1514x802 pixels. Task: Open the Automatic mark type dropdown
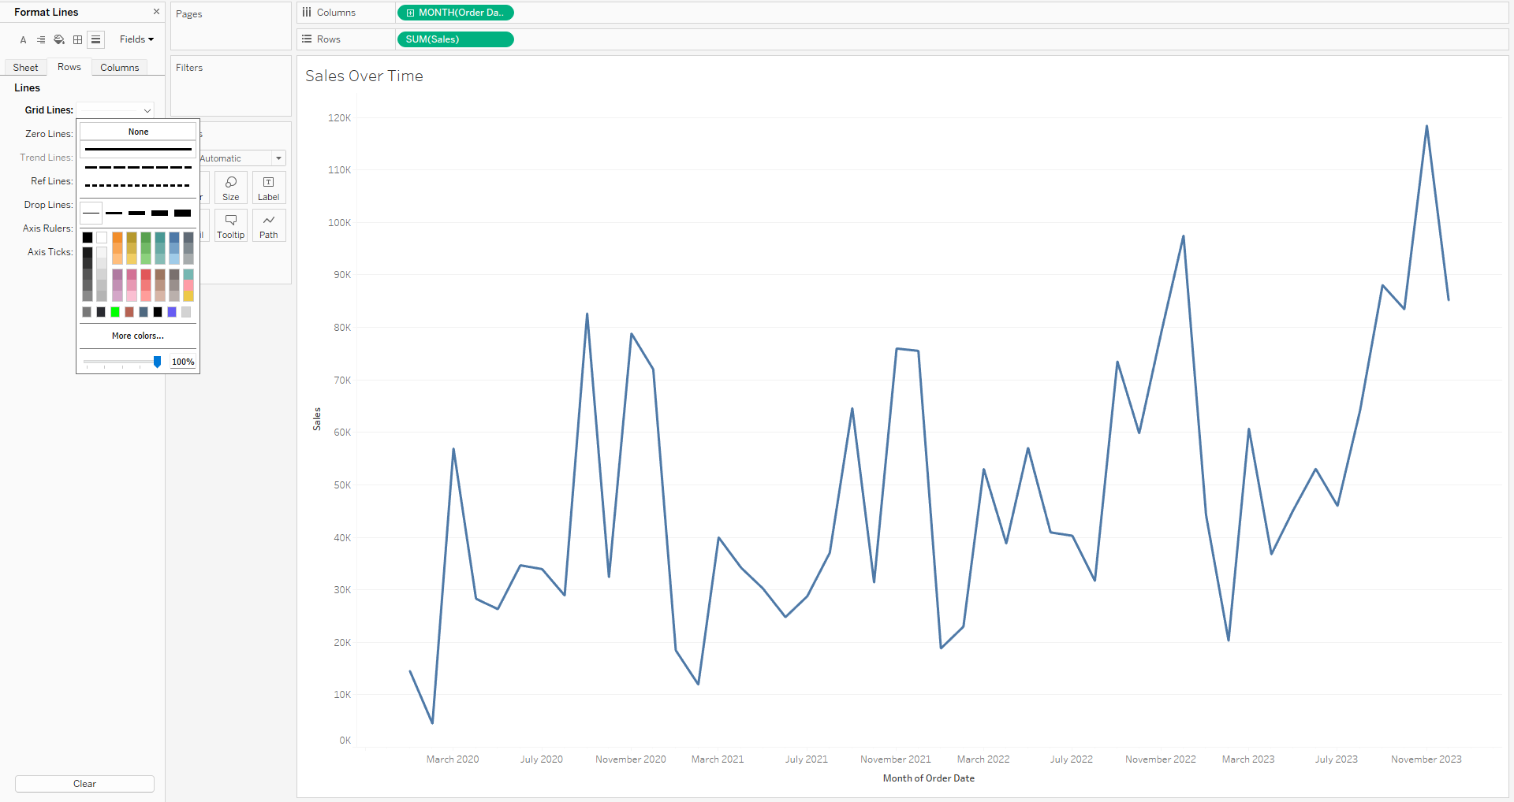241,158
